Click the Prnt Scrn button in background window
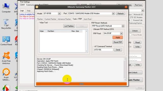The width and height of the screenshot is (163, 91). 138,5
